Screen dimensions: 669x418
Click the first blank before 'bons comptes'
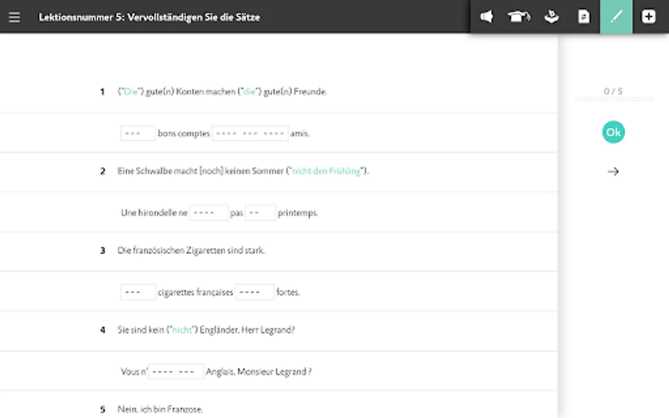(x=138, y=133)
